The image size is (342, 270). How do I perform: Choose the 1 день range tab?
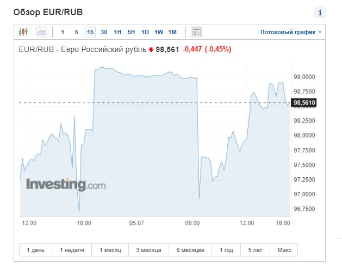click(35, 250)
